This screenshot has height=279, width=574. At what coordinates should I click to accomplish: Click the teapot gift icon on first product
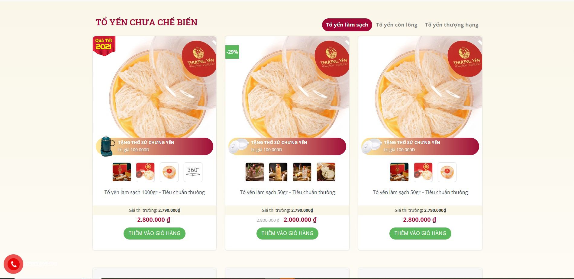point(107,146)
